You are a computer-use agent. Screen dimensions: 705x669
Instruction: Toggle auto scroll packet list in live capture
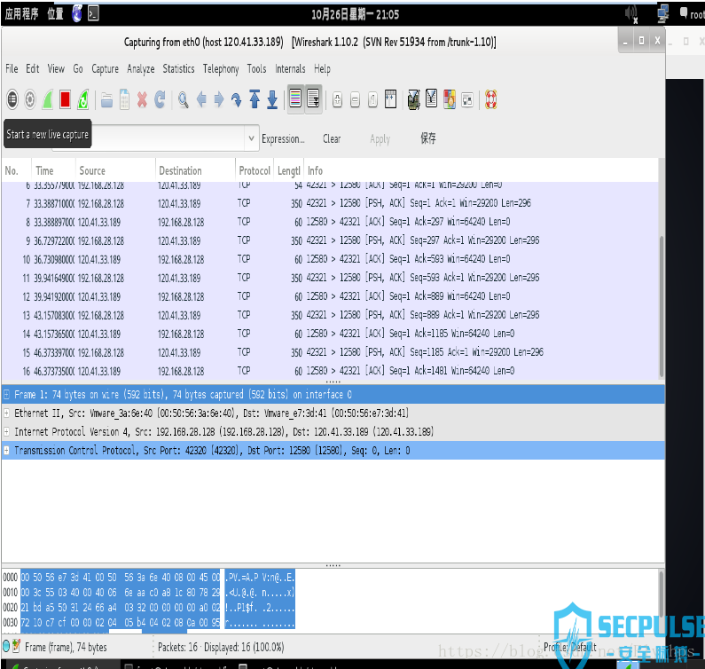point(313,98)
